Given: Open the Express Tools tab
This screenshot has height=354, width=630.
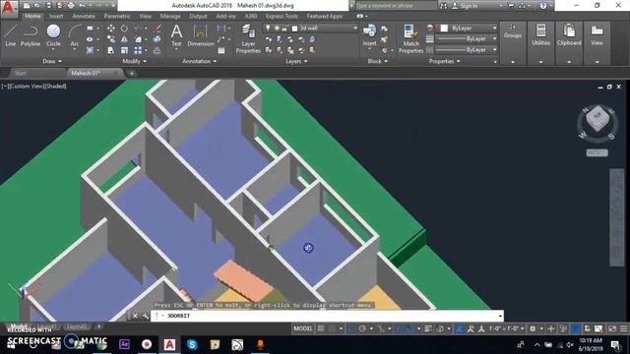Looking at the screenshot, I should coord(282,16).
